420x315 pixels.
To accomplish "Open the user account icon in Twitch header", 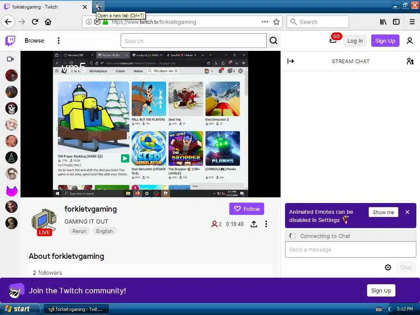I will 410,41.
